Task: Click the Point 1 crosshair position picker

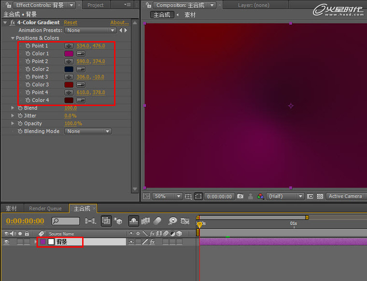Action: click(69, 46)
